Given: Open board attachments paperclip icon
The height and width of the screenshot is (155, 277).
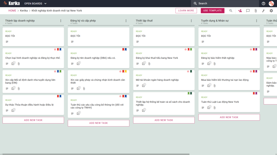Looking at the screenshot, I should 256,11.
